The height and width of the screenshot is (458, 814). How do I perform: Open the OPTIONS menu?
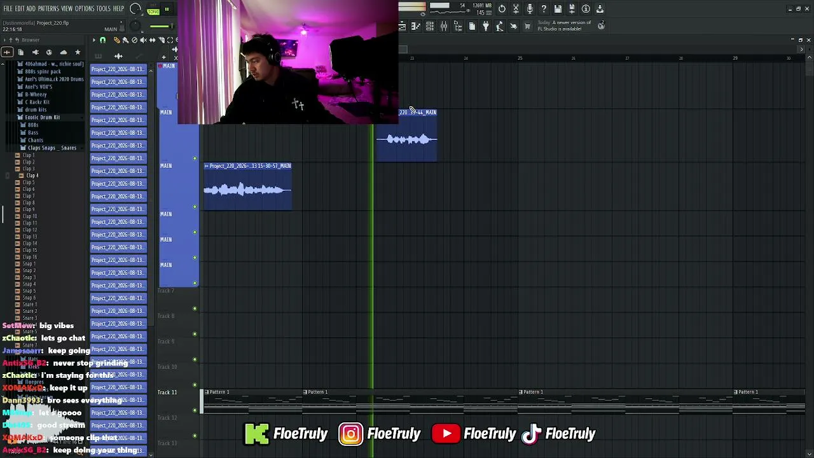[x=85, y=9]
